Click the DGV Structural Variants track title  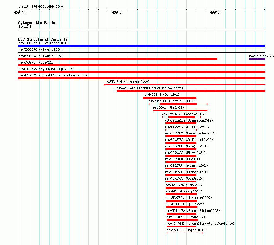coord(43,39)
